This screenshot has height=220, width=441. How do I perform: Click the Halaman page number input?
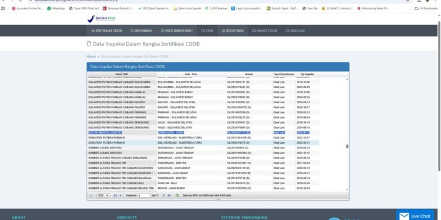pyautogui.click(x=144, y=195)
